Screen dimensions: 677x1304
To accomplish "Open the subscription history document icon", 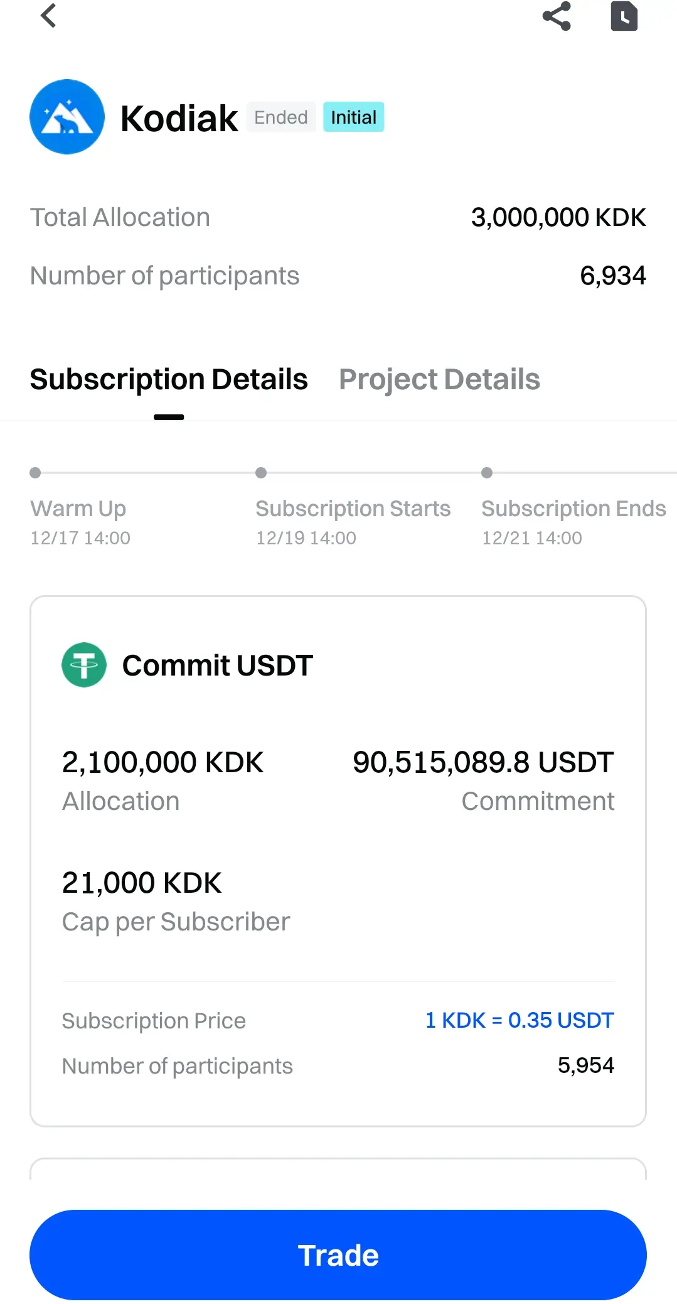I will [x=624, y=16].
